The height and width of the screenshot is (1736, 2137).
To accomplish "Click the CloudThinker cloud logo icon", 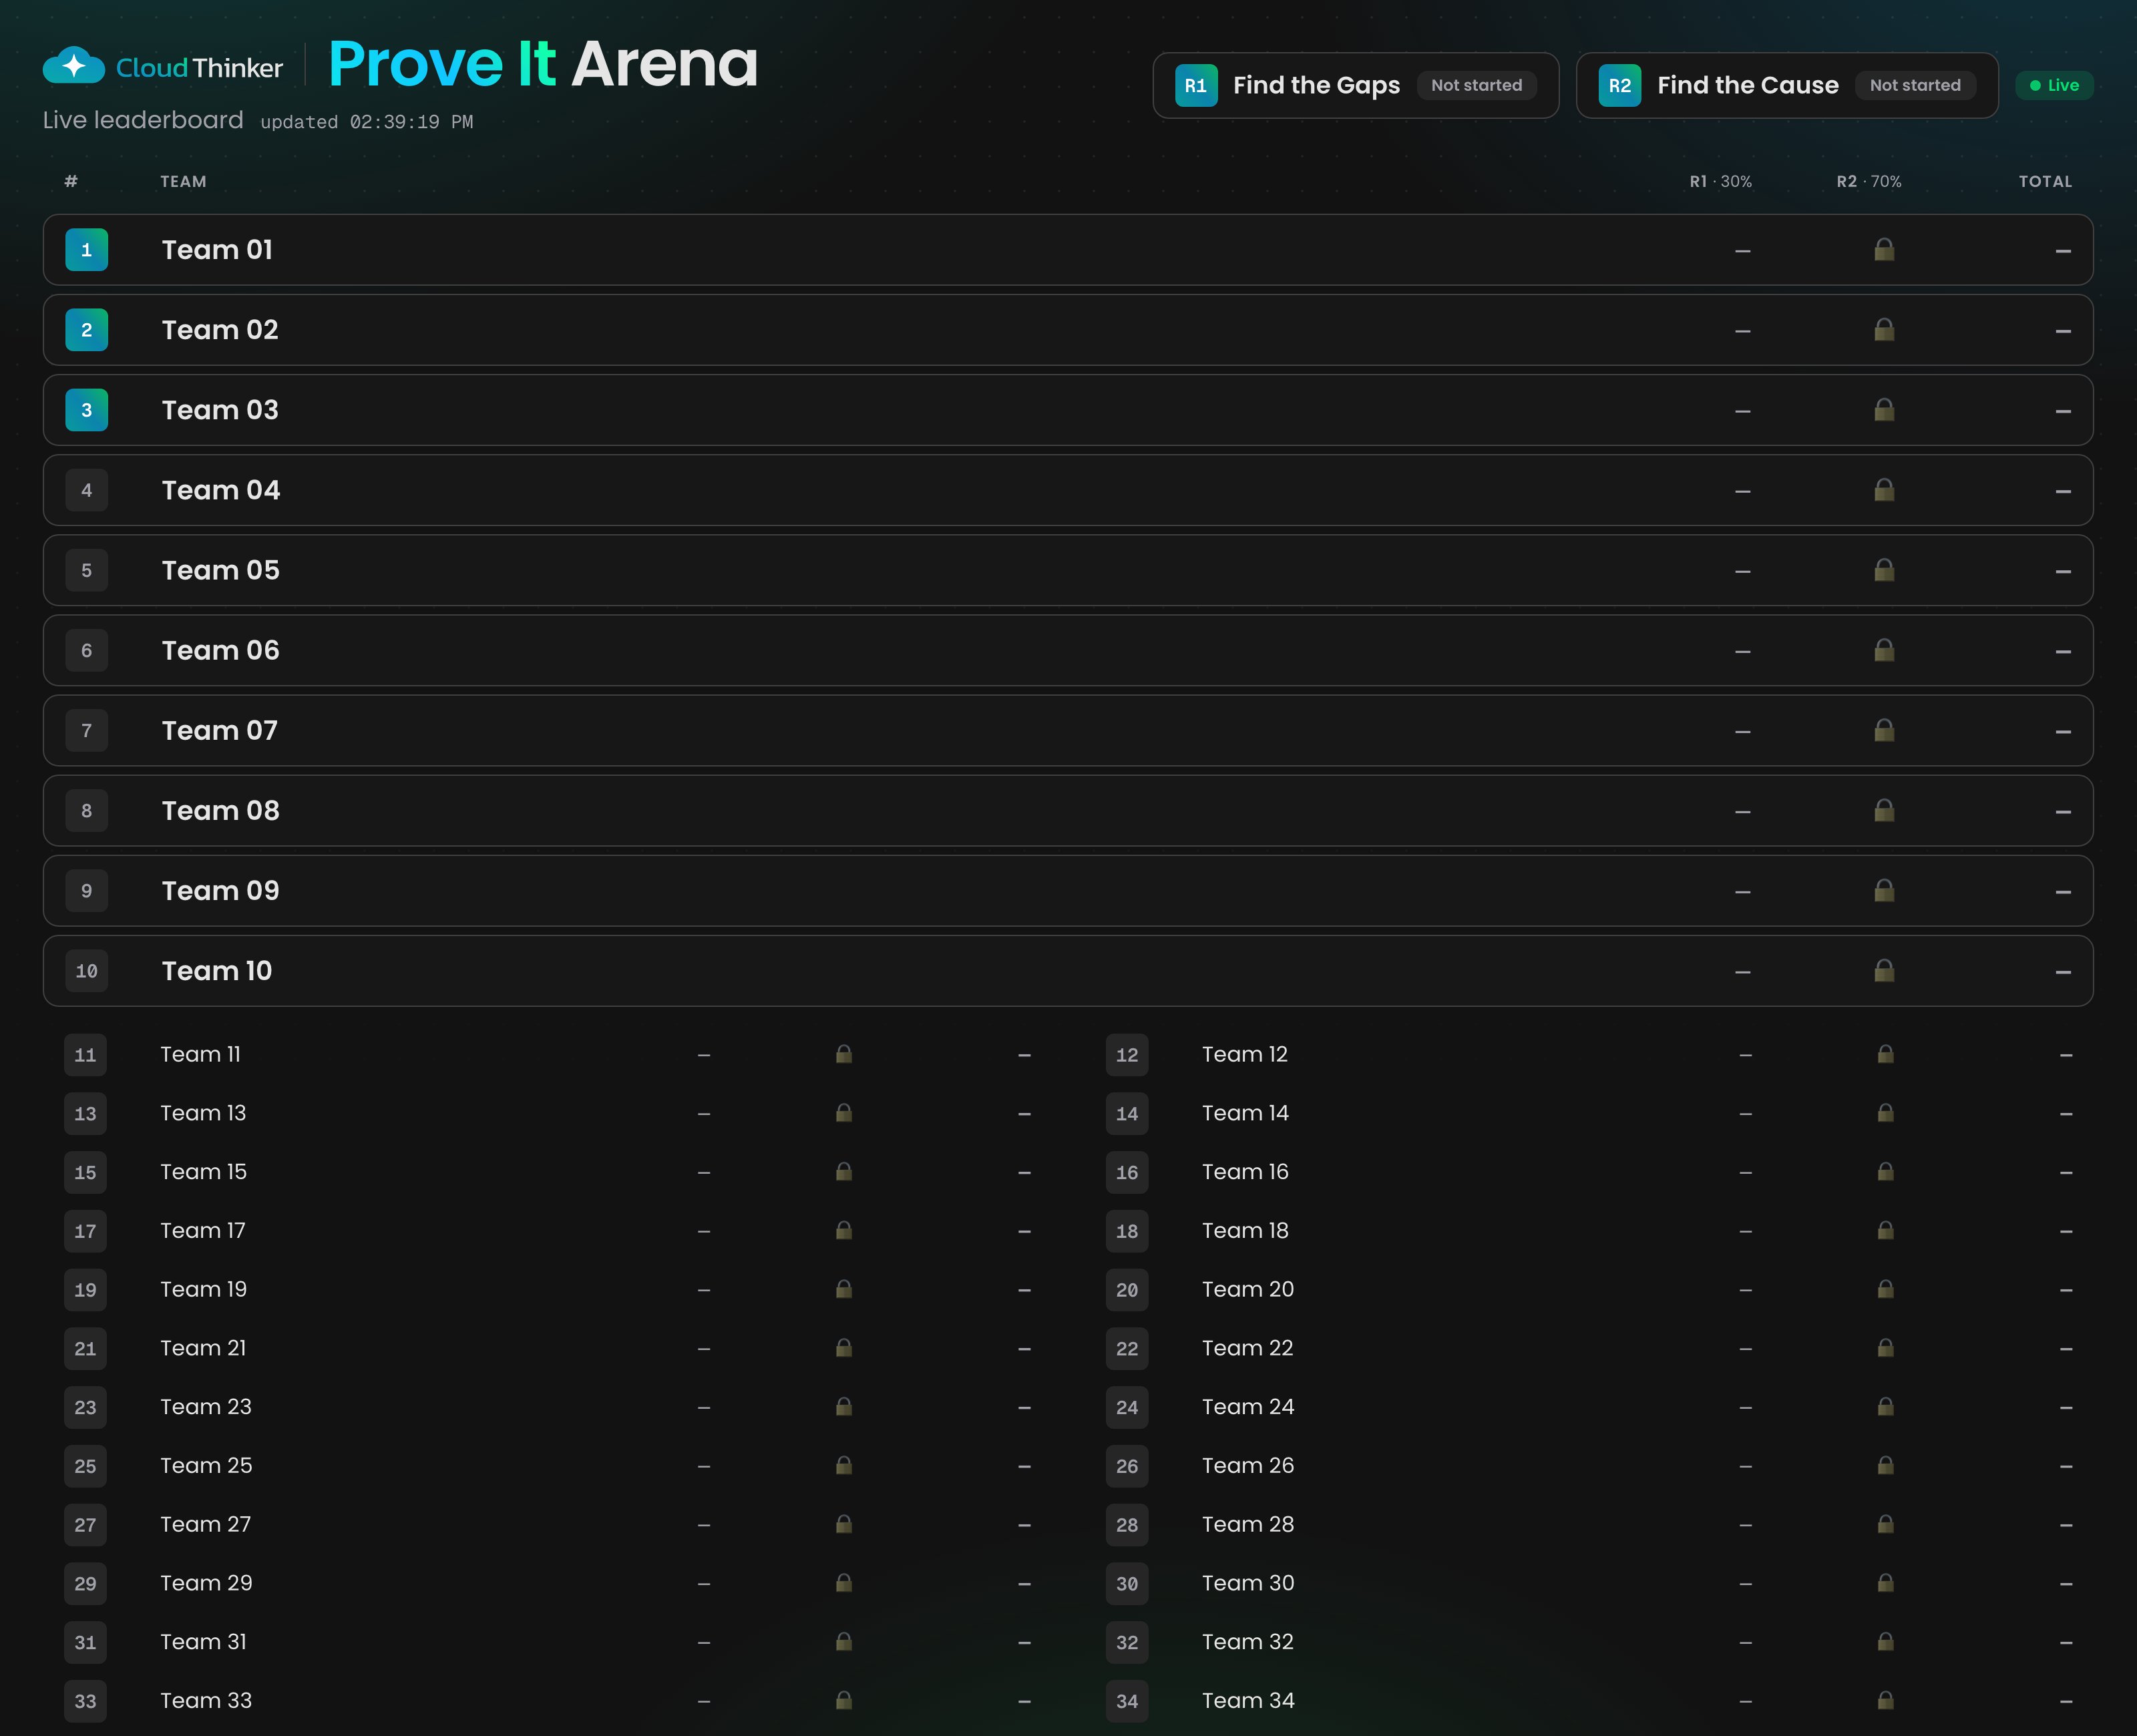I will pyautogui.click(x=74, y=66).
